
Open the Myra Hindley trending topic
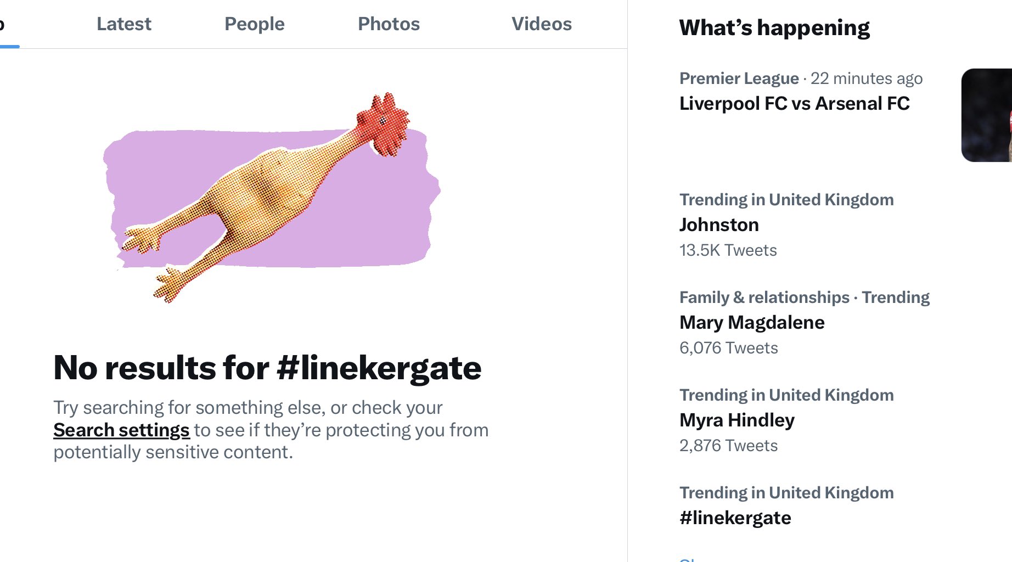pyautogui.click(x=737, y=420)
